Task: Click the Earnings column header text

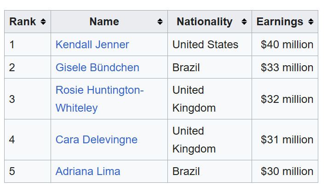Action: pyautogui.click(x=280, y=22)
